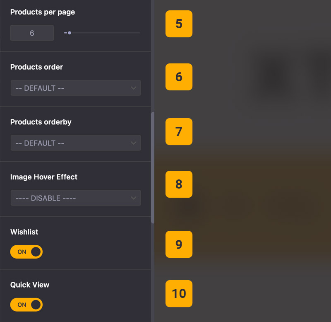Open the Image Hover Effect dropdown
331x322 pixels.
tap(75, 198)
